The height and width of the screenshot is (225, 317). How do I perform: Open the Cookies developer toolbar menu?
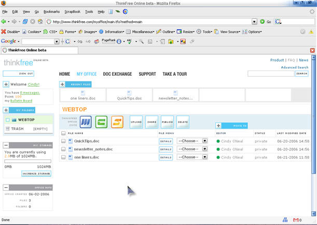32,32
